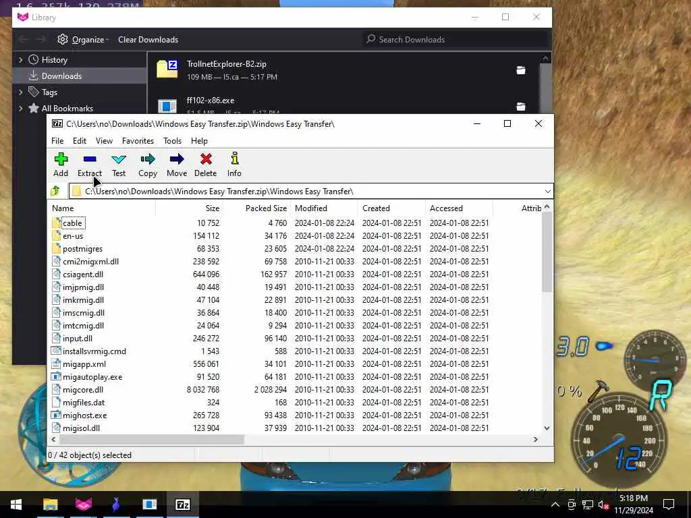Open the Help menu

coord(199,141)
